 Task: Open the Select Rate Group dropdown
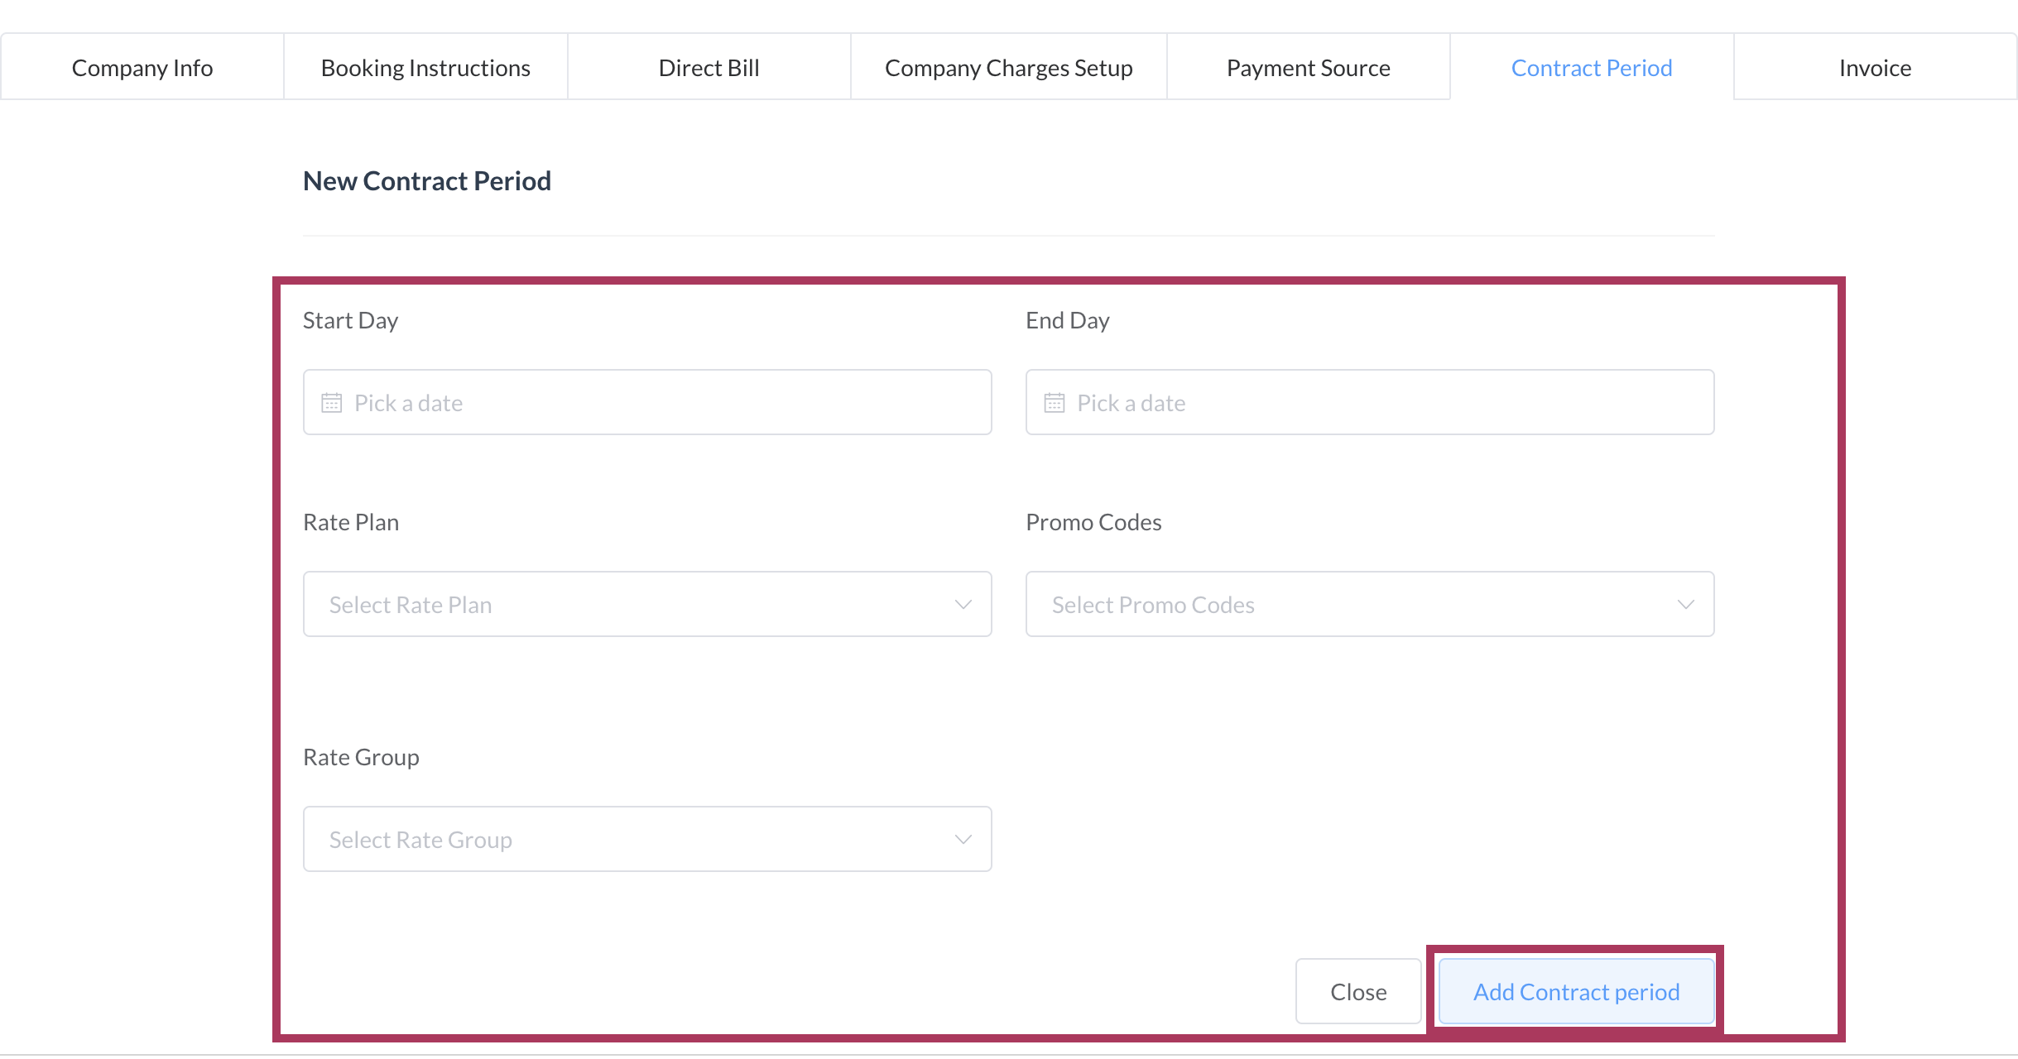tap(646, 840)
